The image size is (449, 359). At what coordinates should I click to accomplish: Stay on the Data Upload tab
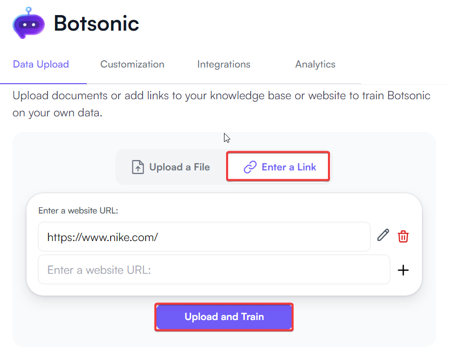click(41, 64)
